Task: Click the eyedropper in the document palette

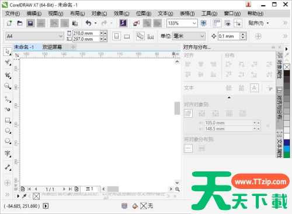Action: pos(25,196)
